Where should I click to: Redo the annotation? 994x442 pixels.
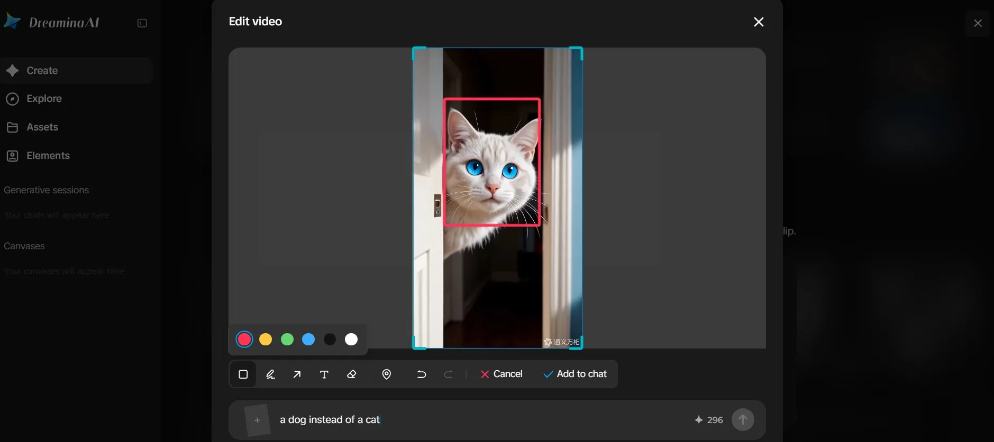(x=449, y=374)
